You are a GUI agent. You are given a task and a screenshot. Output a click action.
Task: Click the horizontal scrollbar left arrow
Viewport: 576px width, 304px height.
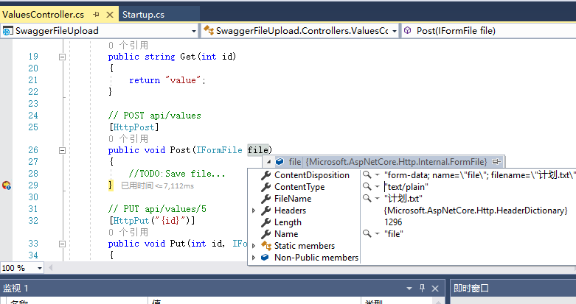coord(51,268)
